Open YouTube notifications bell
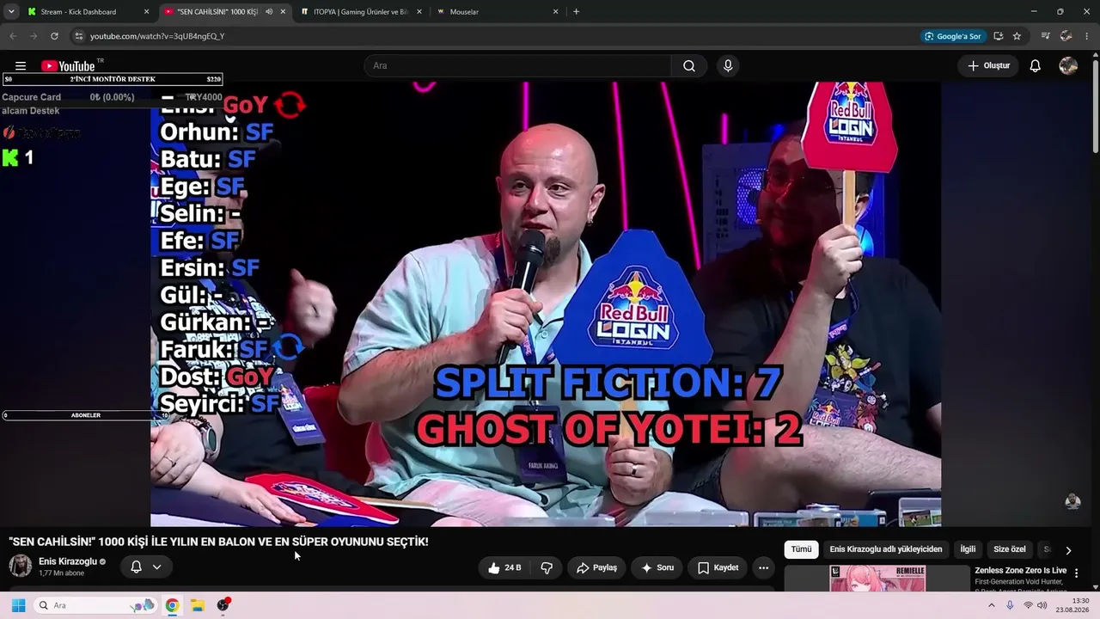Viewport: 1100px width, 619px height. (1036, 66)
